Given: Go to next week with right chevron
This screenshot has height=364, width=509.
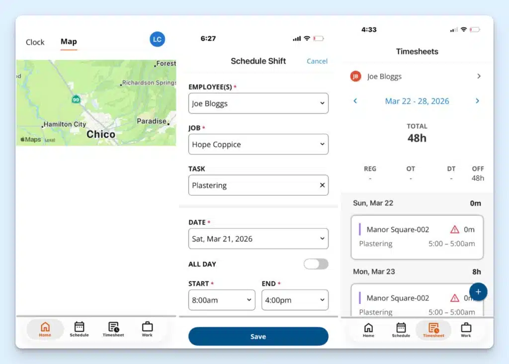Looking at the screenshot, I should 477,101.
